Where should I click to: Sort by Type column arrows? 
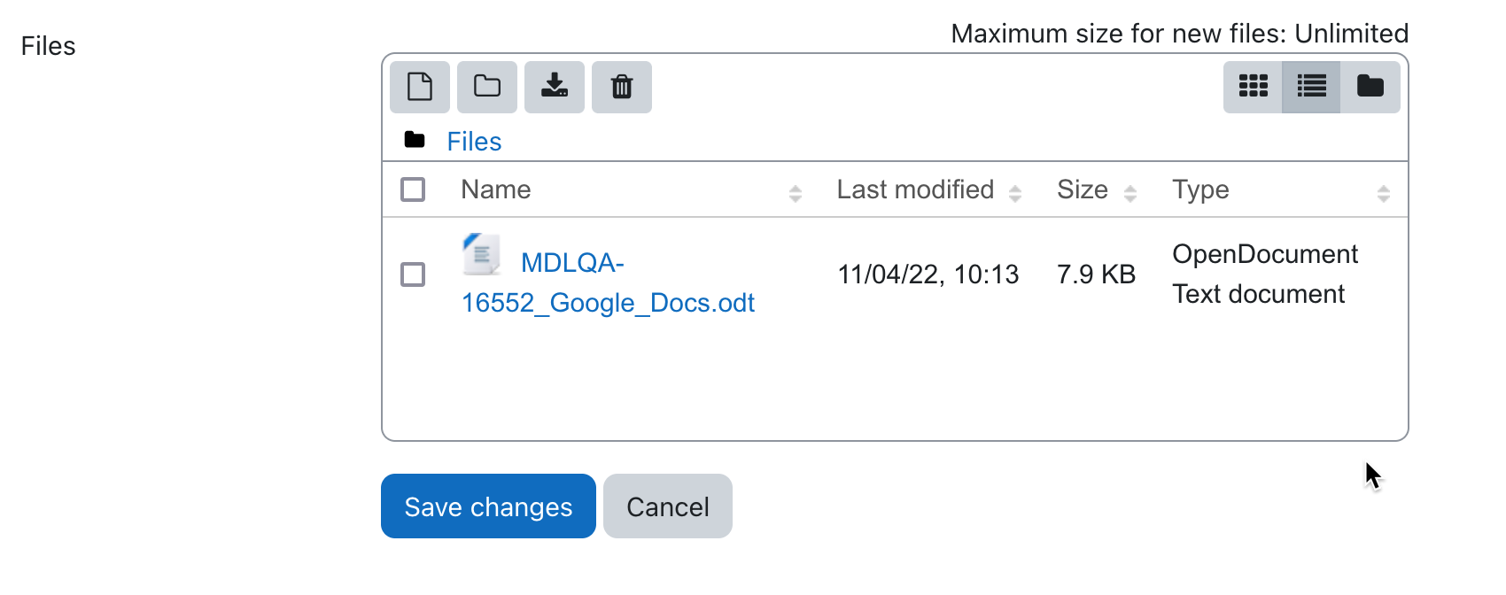(x=1384, y=194)
